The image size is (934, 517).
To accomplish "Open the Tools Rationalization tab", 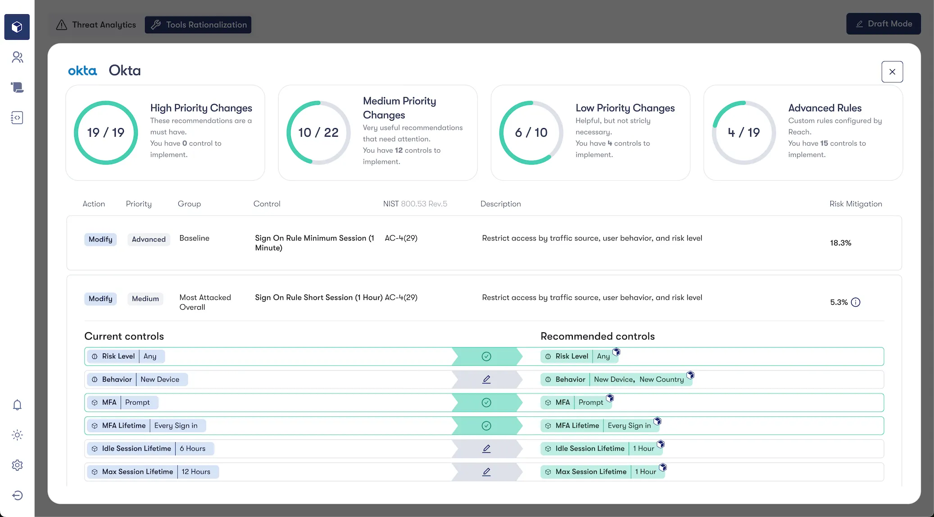I will [x=198, y=25].
